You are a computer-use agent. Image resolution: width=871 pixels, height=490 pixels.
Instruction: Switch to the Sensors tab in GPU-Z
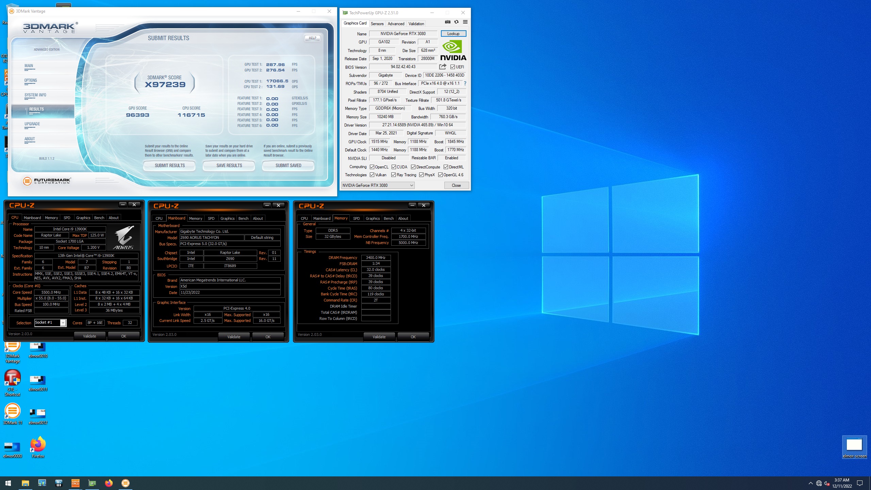377,23
